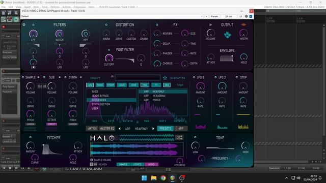The image size is (326, 183).
Task: Toggle the PITCHER power button
Action: (x=31, y=137)
